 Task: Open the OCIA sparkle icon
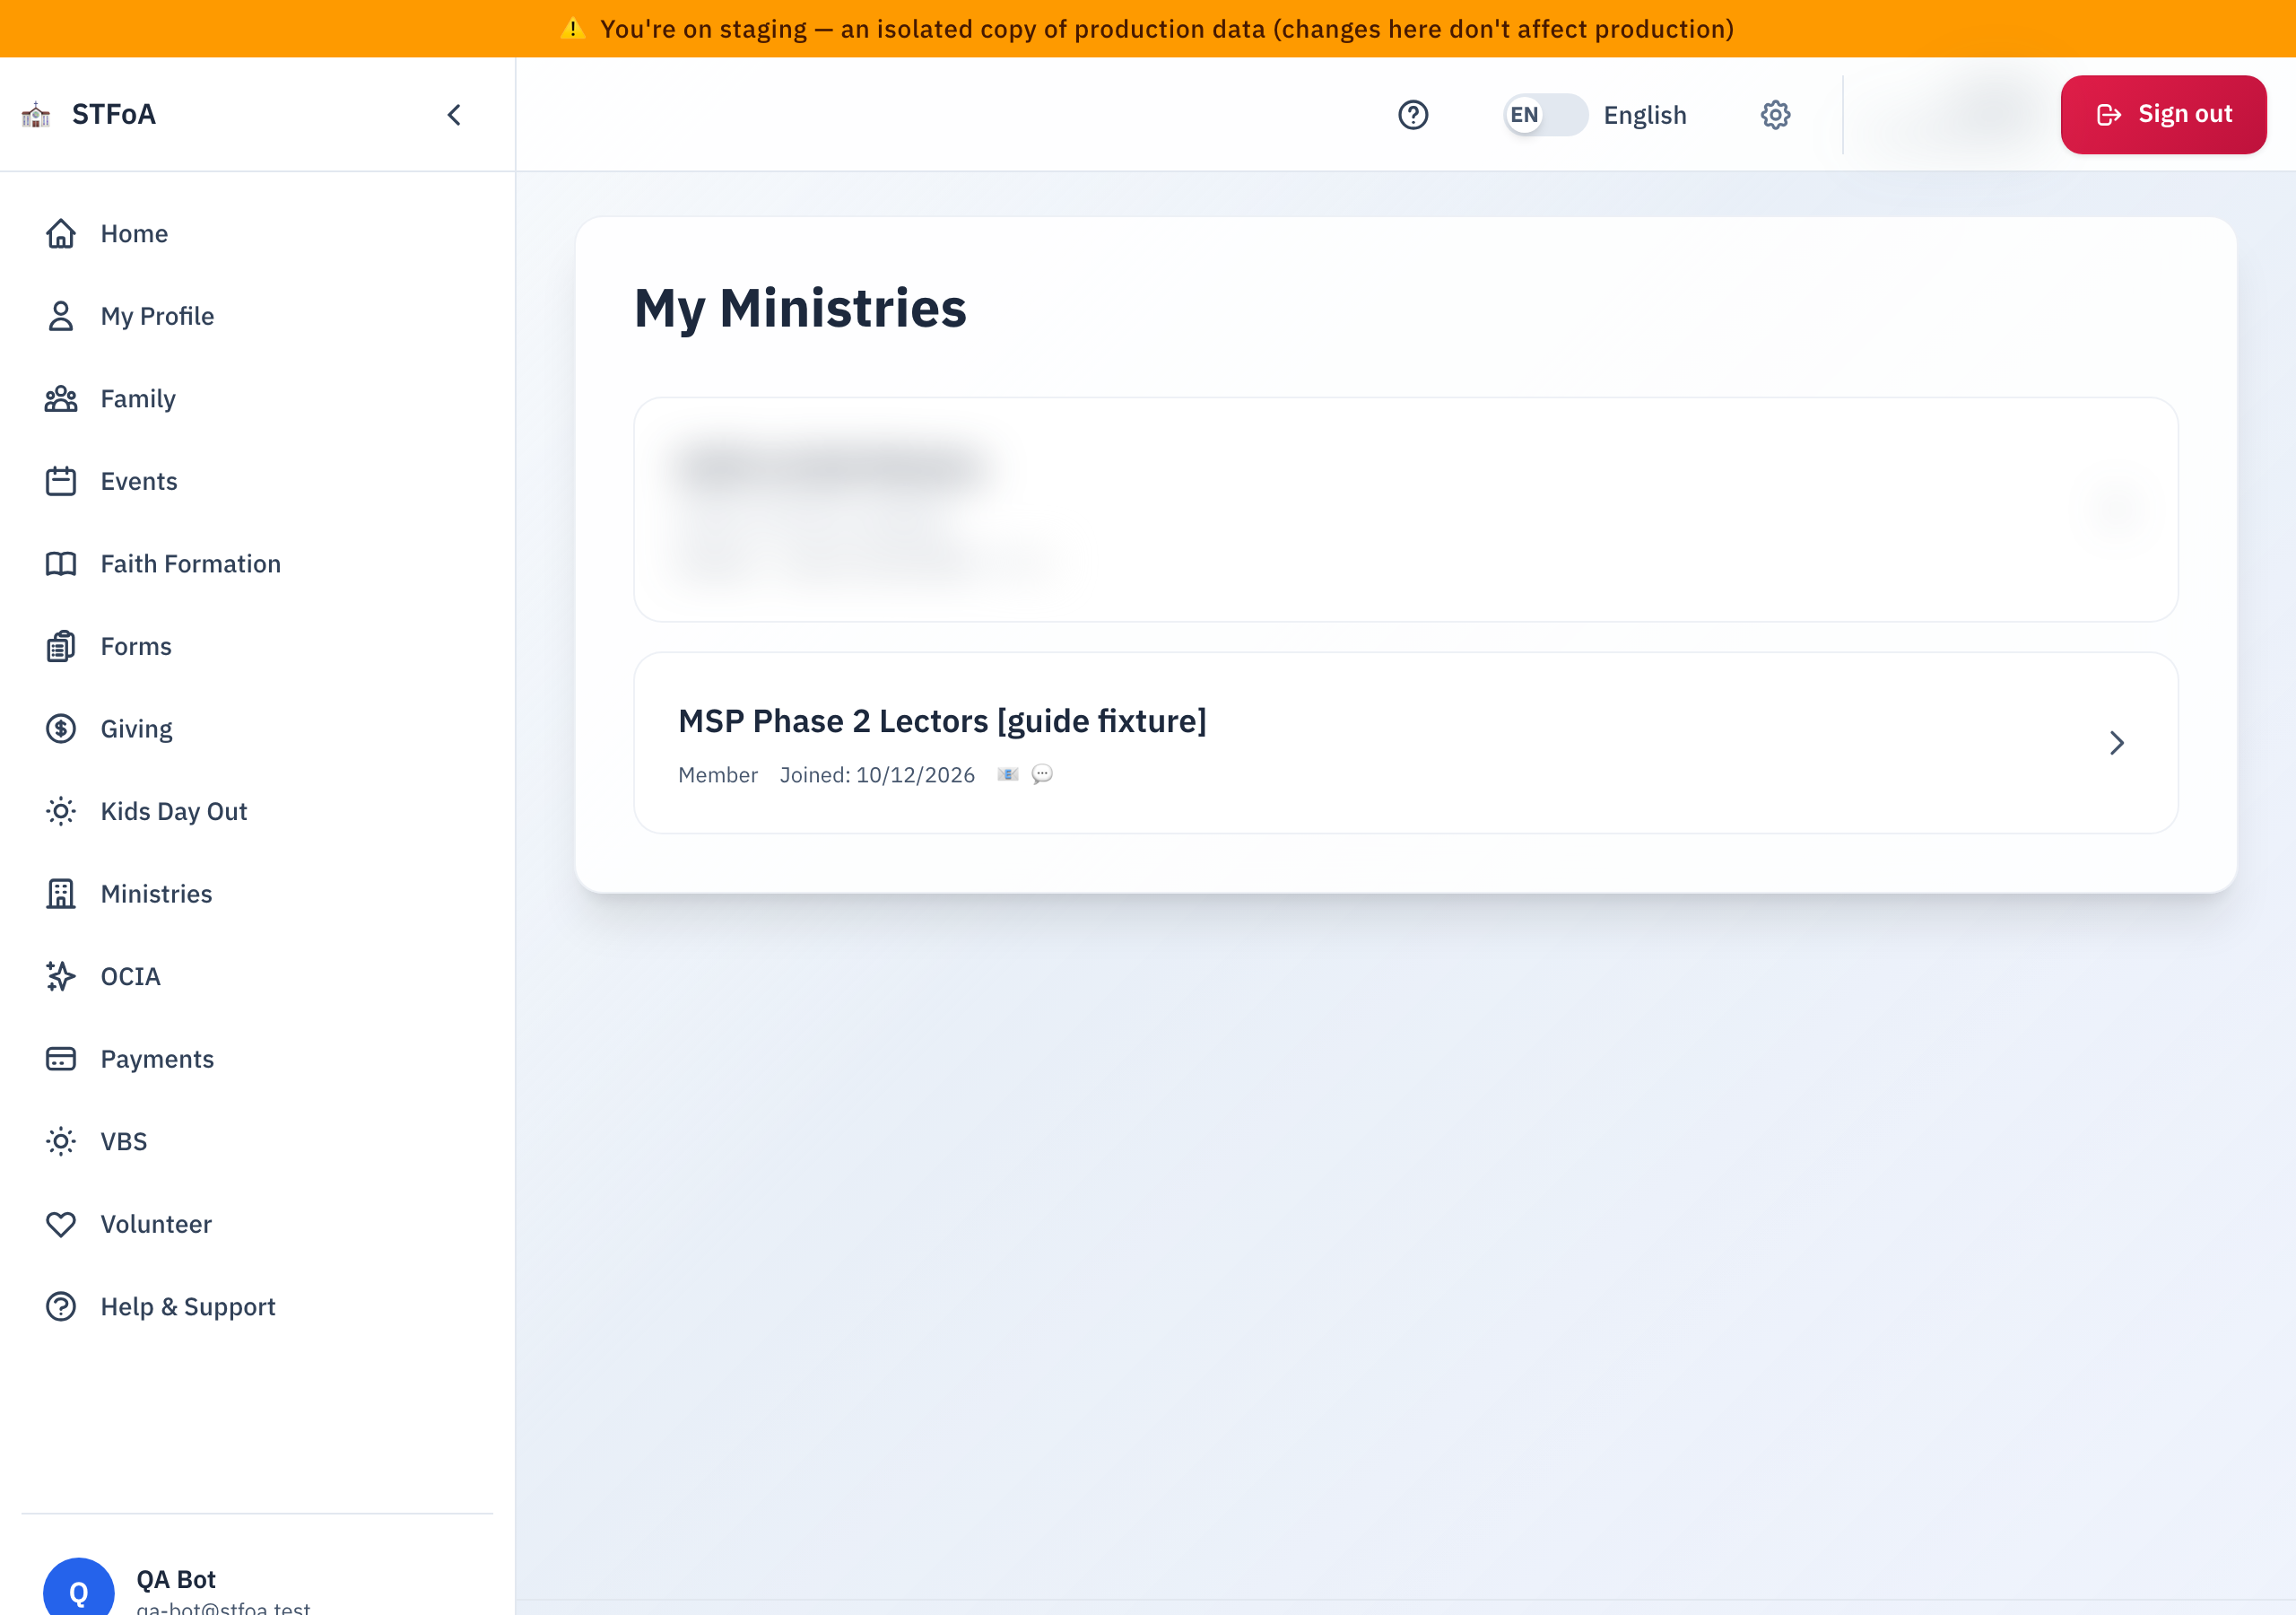(61, 976)
